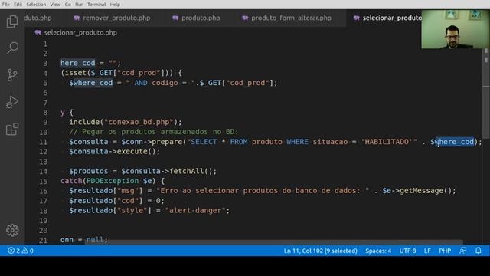Click line number 5 in gutter
The image size is (490, 276).
click(45, 83)
